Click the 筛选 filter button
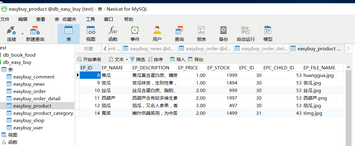The height and width of the screenshot is (146, 355). 137,60
